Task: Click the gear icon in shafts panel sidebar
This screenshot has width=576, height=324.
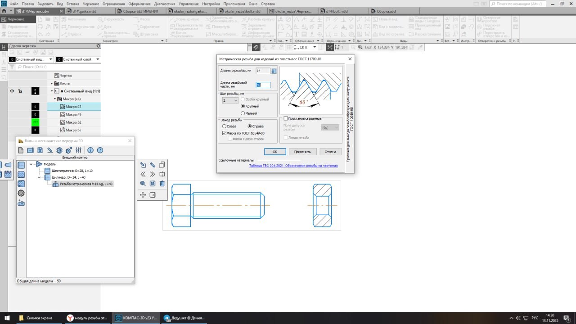Action: click(21, 193)
